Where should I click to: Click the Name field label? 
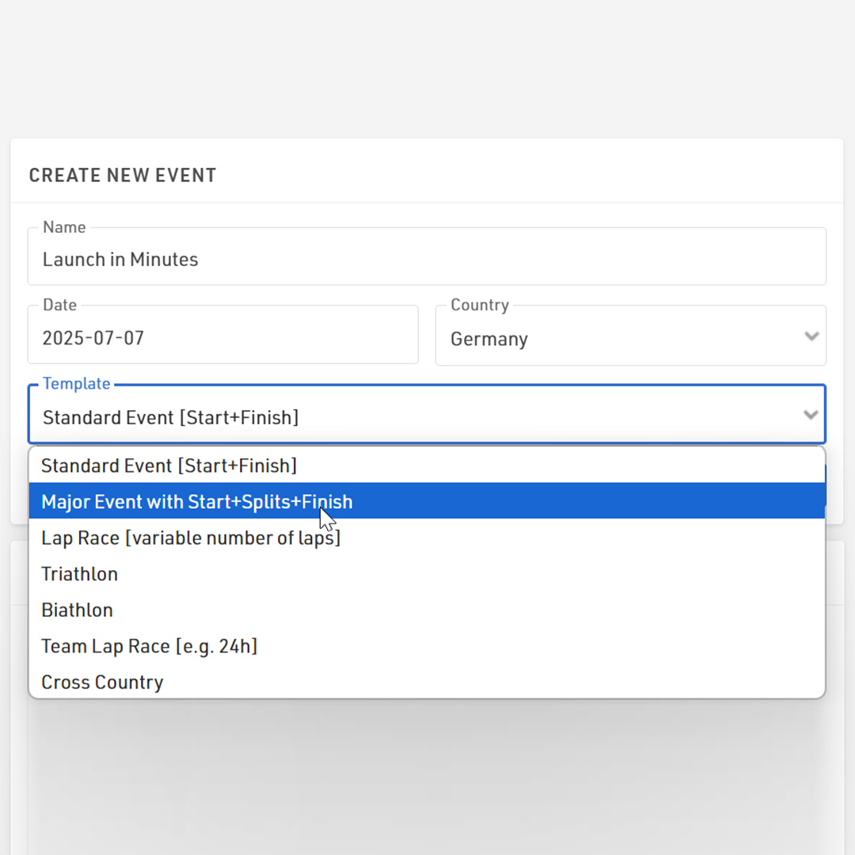64,227
